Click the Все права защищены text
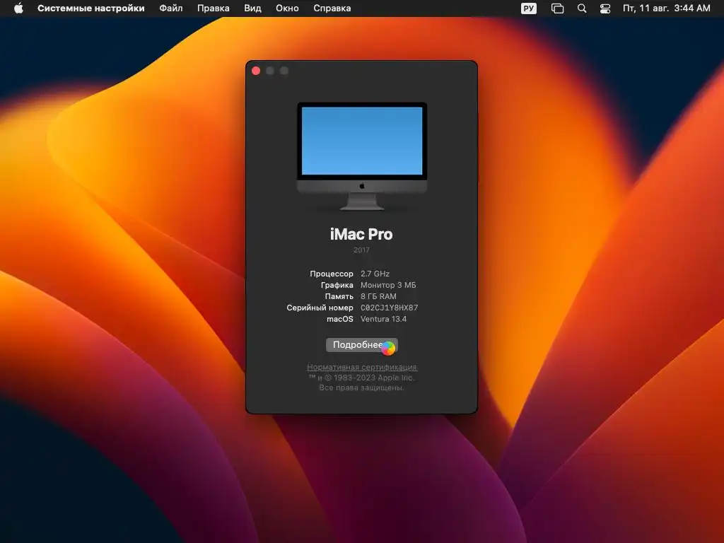 [x=361, y=388]
